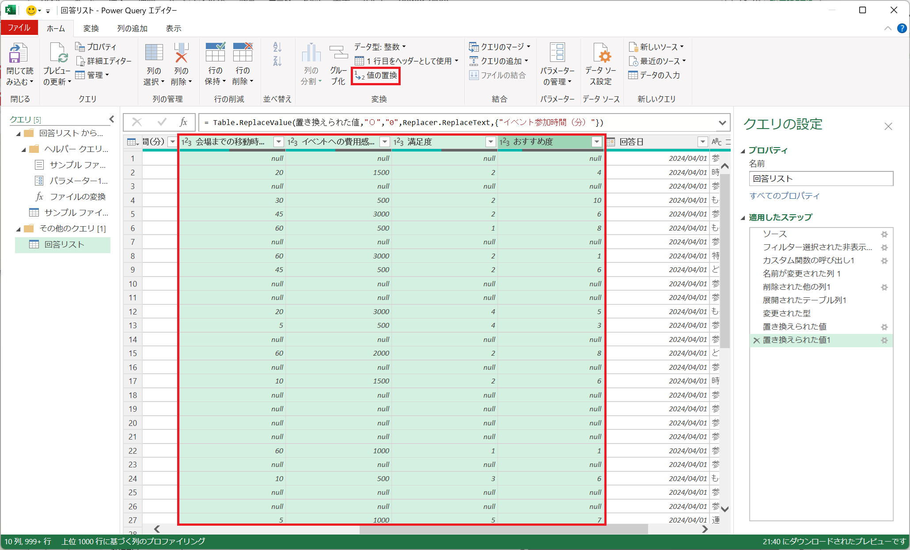Open filter dropdown for おすすめ度 column
The image size is (910, 550).
coord(597,142)
